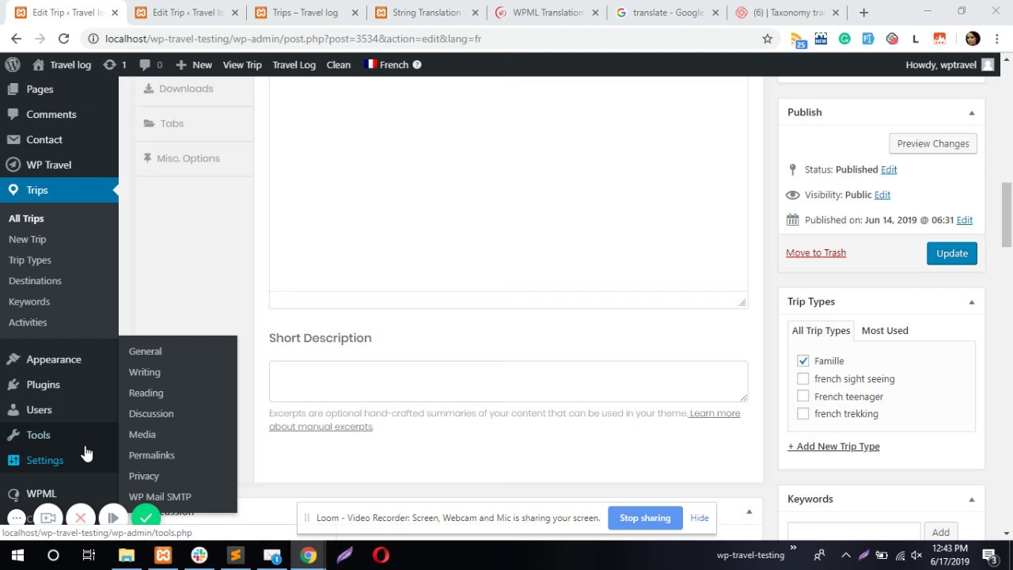Click the Chrome profile avatar
The image size is (1013, 570).
point(973,39)
